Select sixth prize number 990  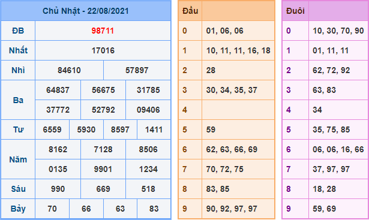coord(58,189)
